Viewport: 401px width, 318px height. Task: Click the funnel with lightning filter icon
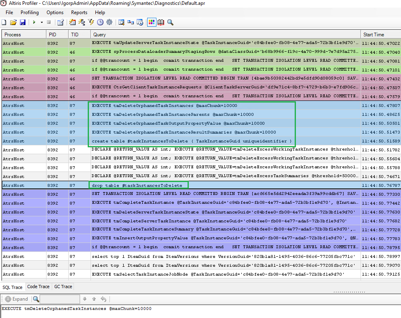[91, 23]
